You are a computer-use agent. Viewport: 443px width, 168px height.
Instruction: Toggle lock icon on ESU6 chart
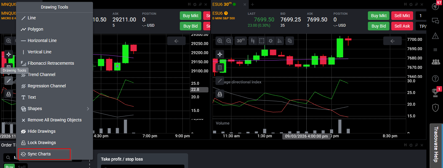220,94
